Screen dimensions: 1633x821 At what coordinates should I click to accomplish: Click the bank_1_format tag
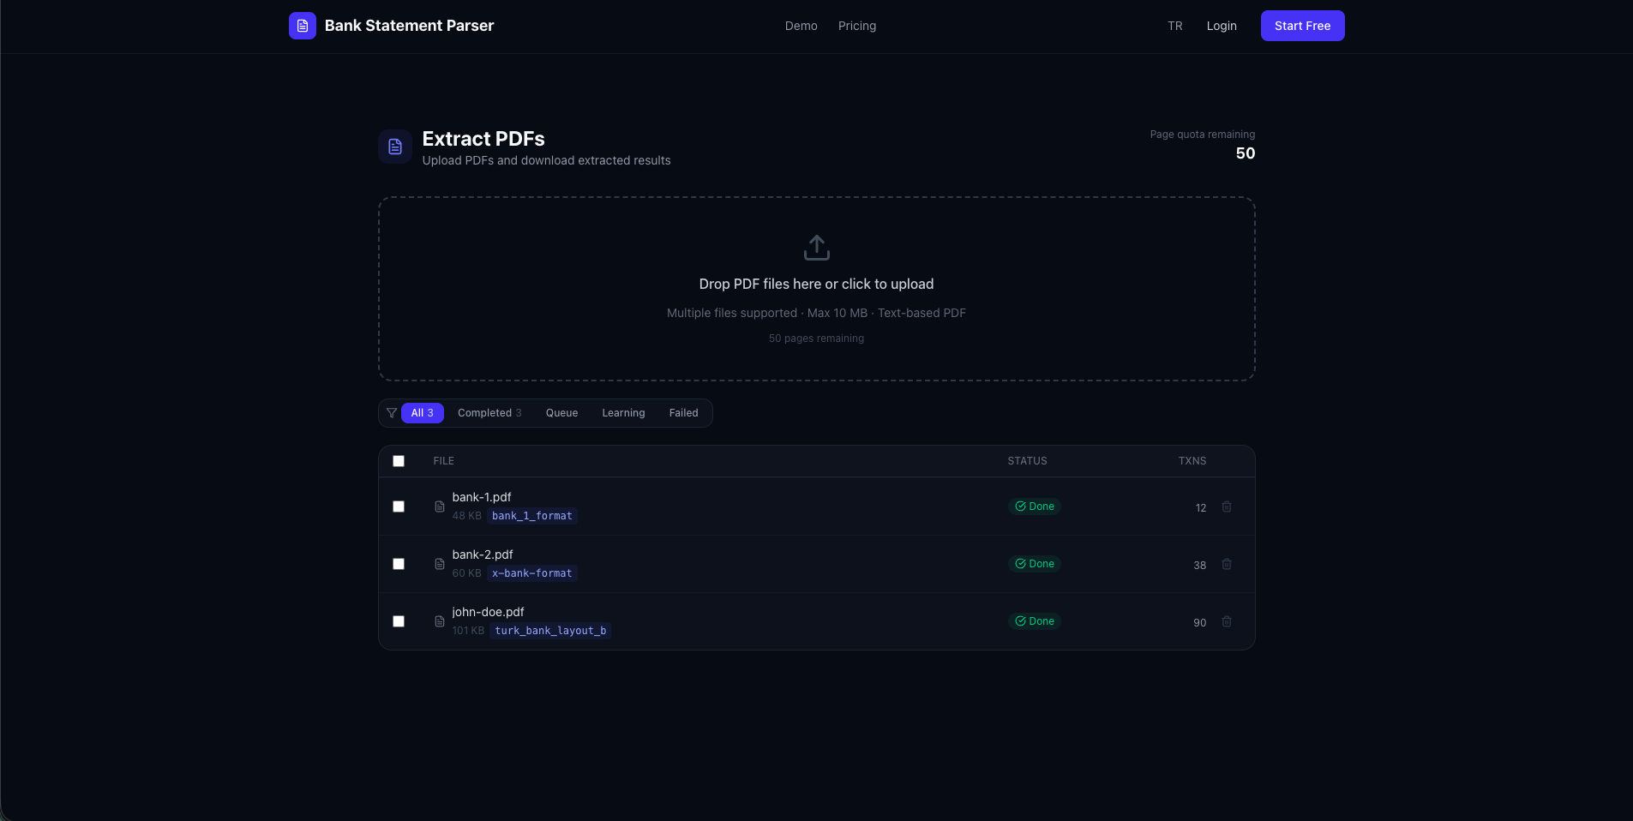[532, 516]
